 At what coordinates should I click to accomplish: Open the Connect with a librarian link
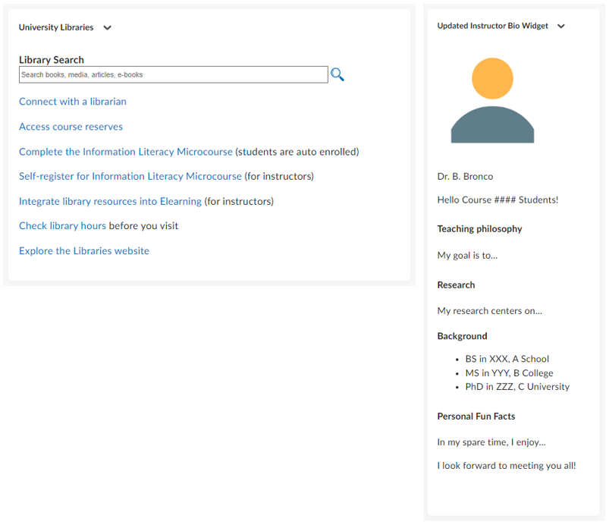73,102
